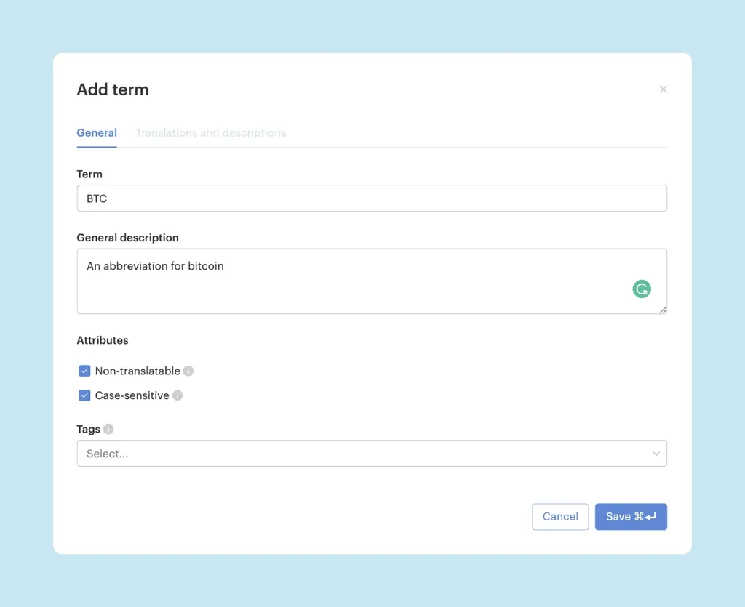Close the Add term dialog

[663, 89]
